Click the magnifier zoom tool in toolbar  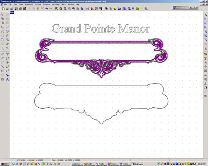tap(61, 9)
